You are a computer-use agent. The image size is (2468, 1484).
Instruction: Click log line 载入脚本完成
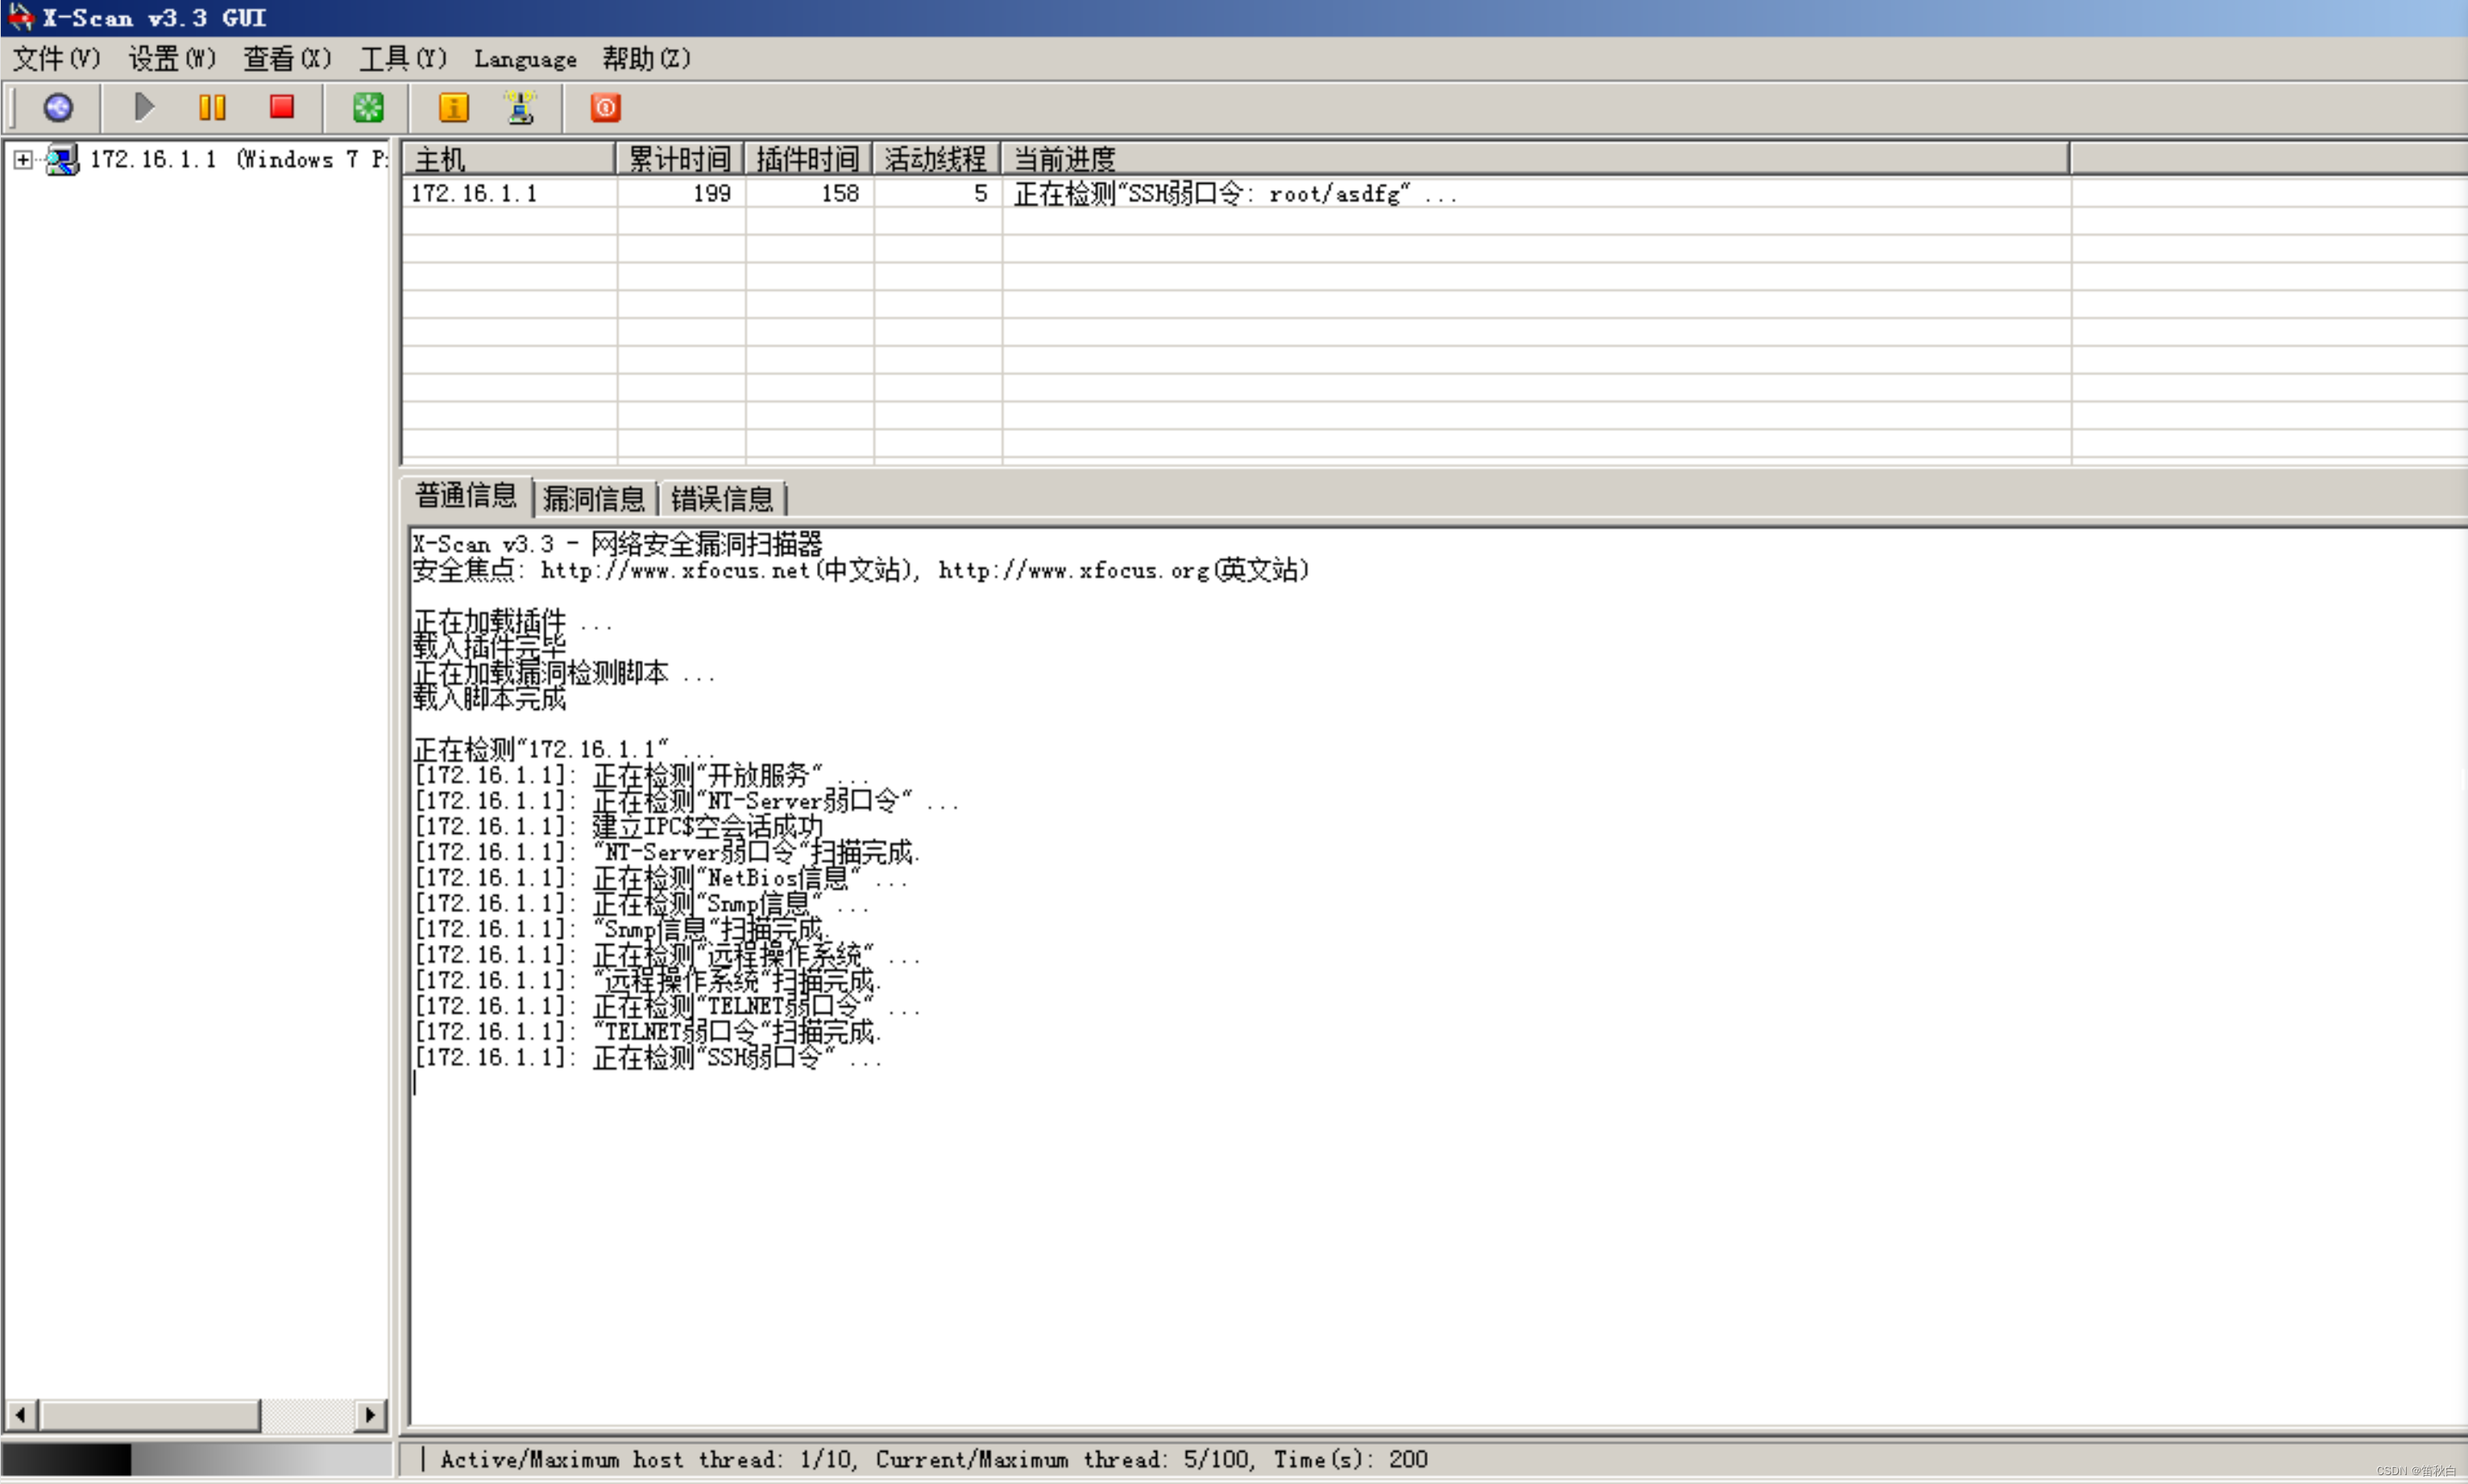pyautogui.click(x=489, y=698)
